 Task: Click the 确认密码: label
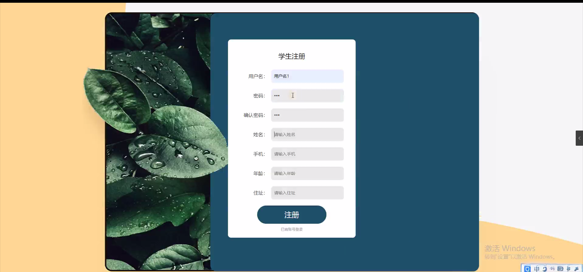[254, 115]
